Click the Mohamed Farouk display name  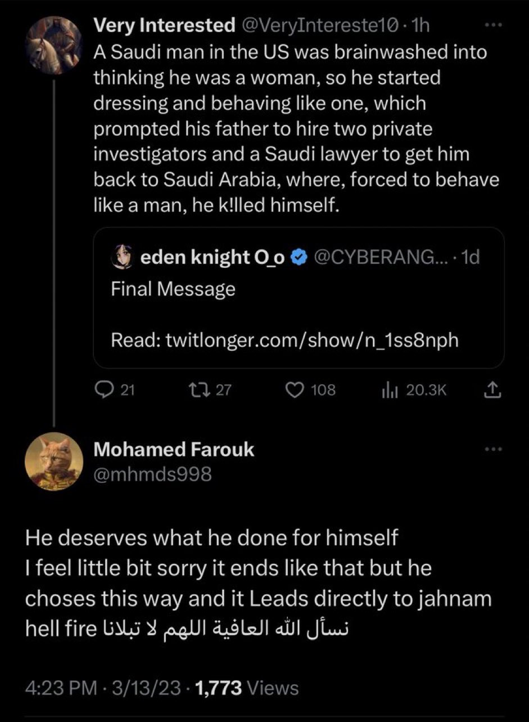pyautogui.click(x=174, y=450)
